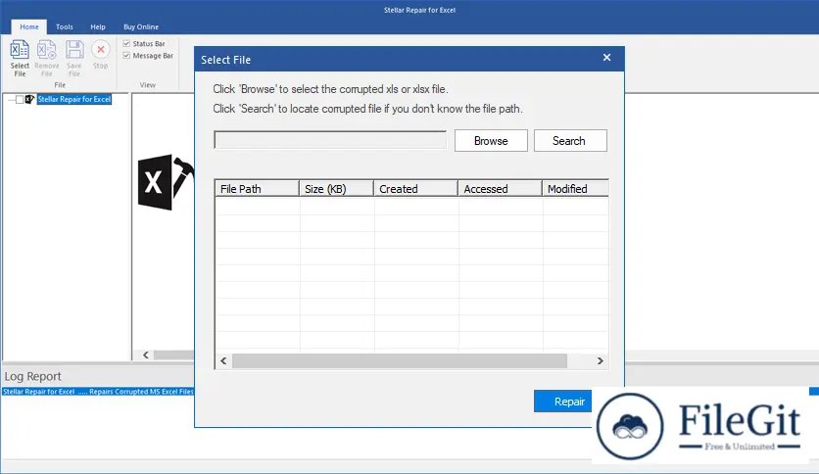Click the Created column header
This screenshot has height=474, width=819.
click(x=415, y=188)
